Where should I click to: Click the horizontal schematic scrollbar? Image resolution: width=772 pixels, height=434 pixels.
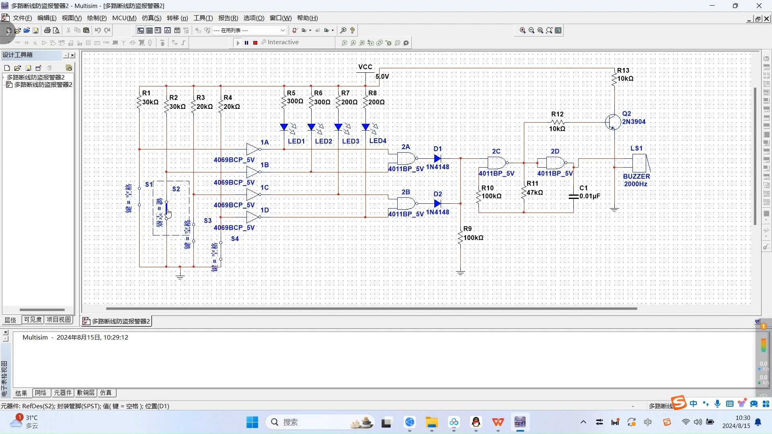pos(372,309)
